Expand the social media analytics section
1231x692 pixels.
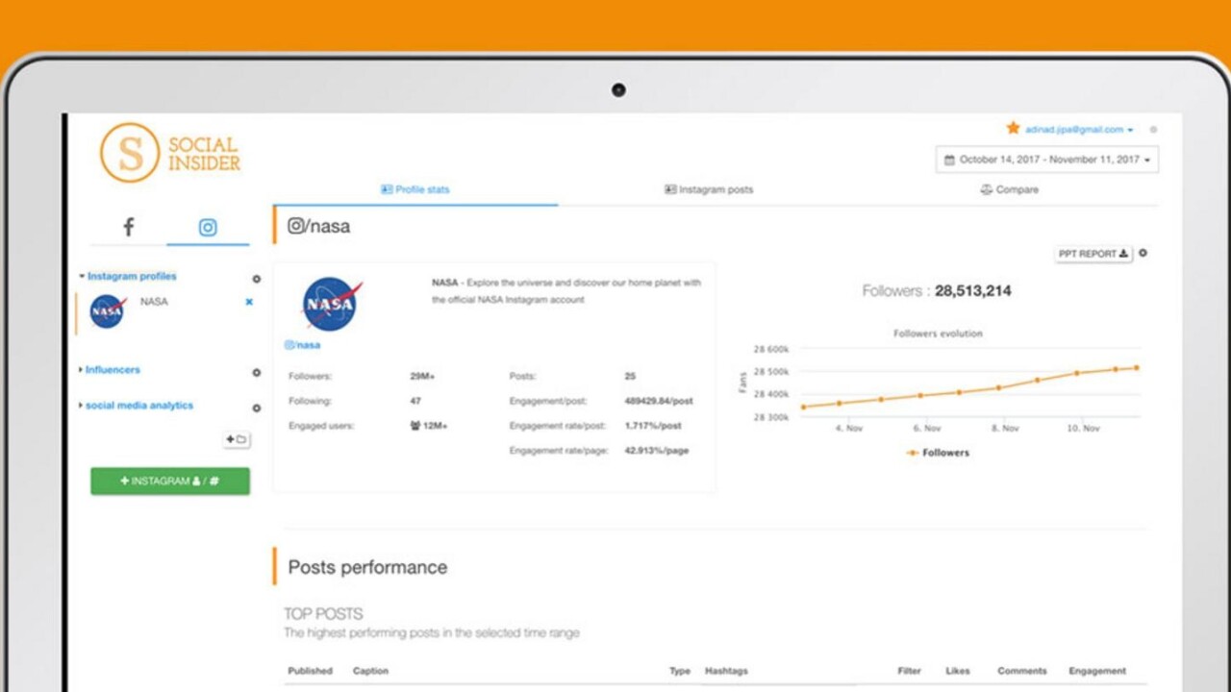point(138,406)
